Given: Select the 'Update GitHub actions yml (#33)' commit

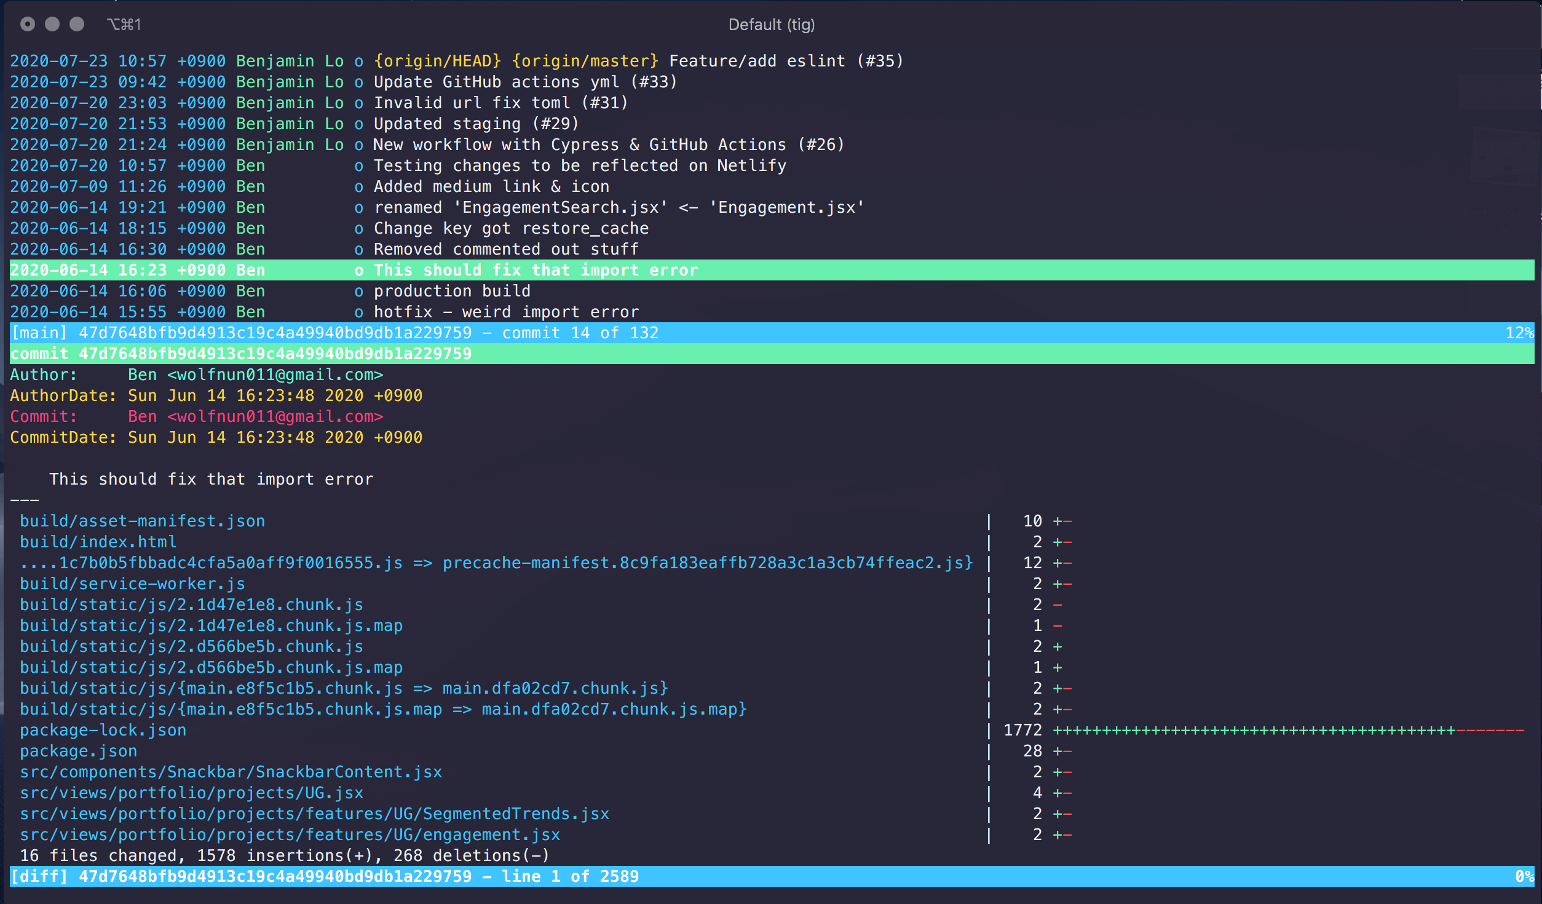Looking at the screenshot, I should pos(525,82).
